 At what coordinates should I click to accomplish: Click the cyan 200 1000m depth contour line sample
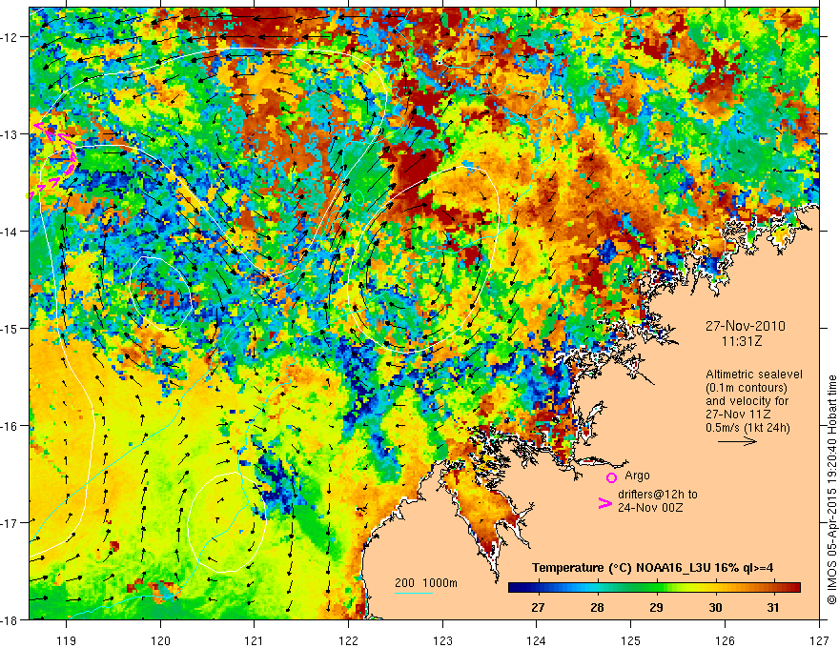point(413,593)
